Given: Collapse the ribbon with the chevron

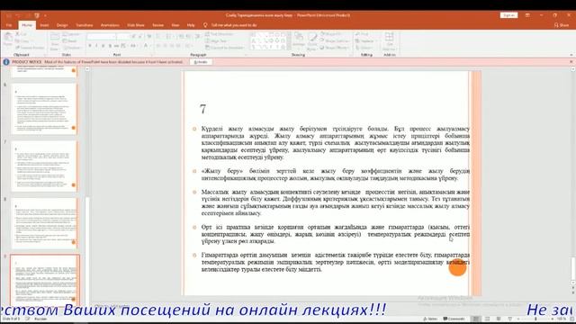Looking at the screenshot, I should pos(571,55).
